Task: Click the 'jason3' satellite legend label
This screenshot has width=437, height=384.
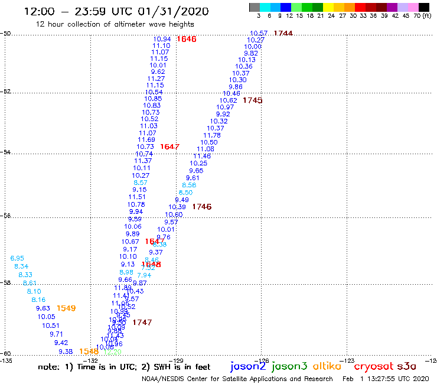Action: [289, 366]
